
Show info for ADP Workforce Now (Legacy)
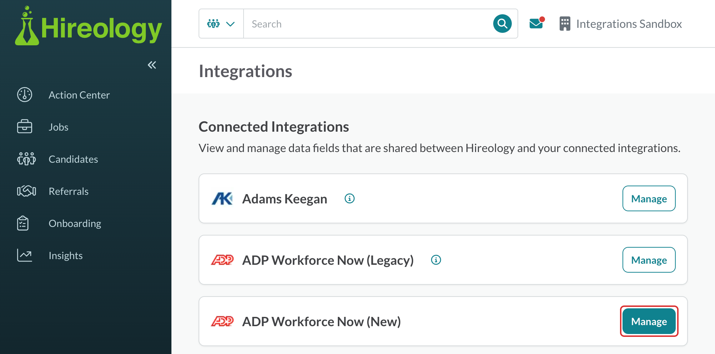pyautogui.click(x=436, y=260)
